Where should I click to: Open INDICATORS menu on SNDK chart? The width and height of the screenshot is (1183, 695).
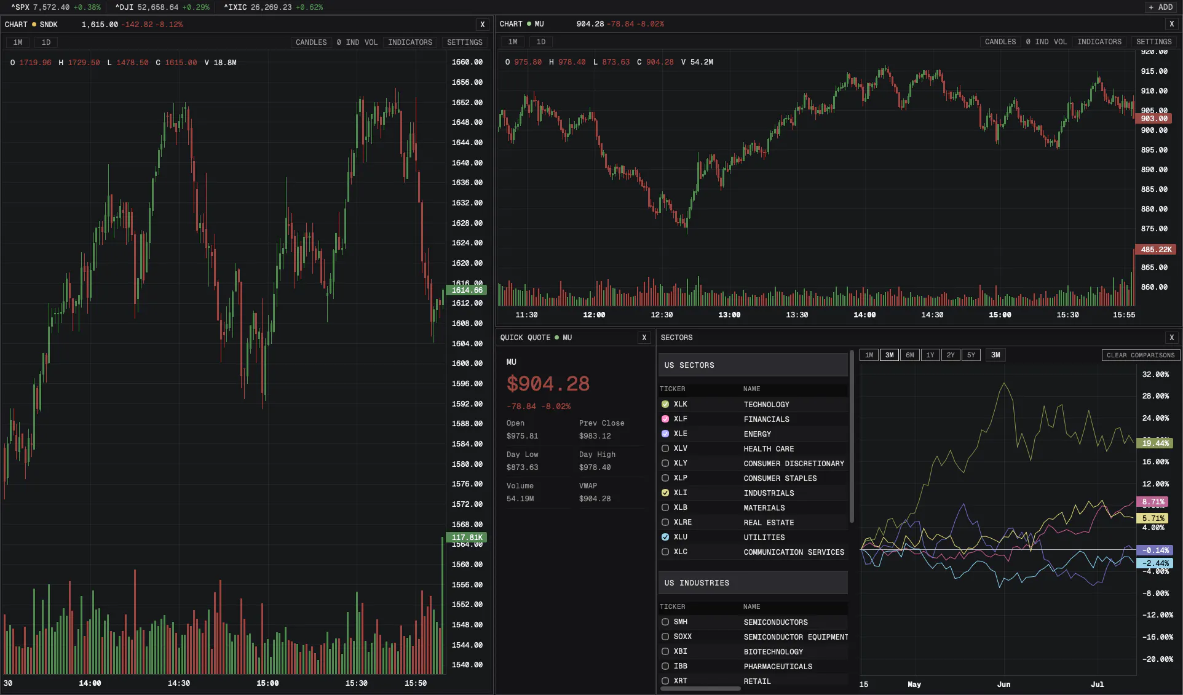pyautogui.click(x=410, y=42)
